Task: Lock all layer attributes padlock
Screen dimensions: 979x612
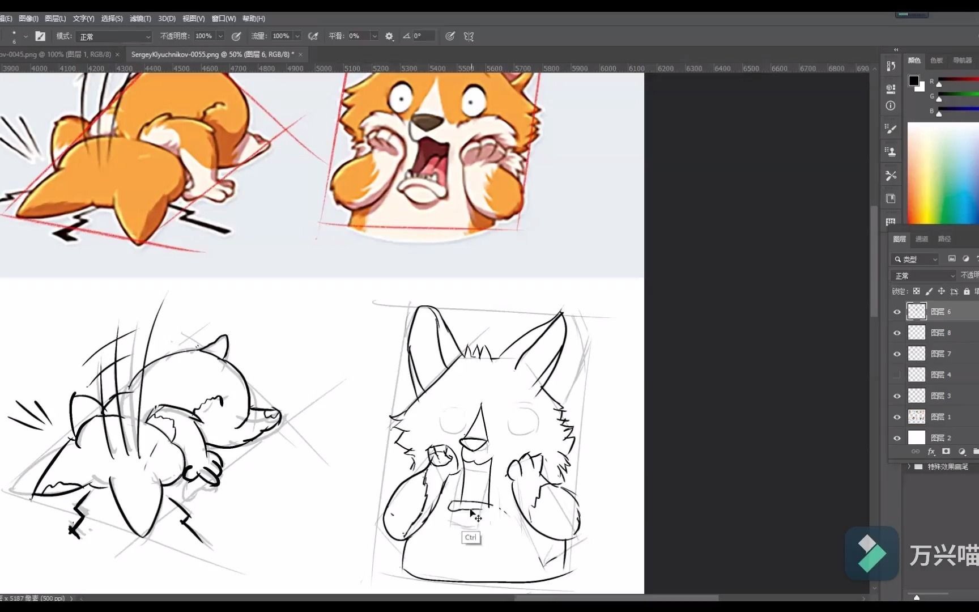Action: pos(967,291)
